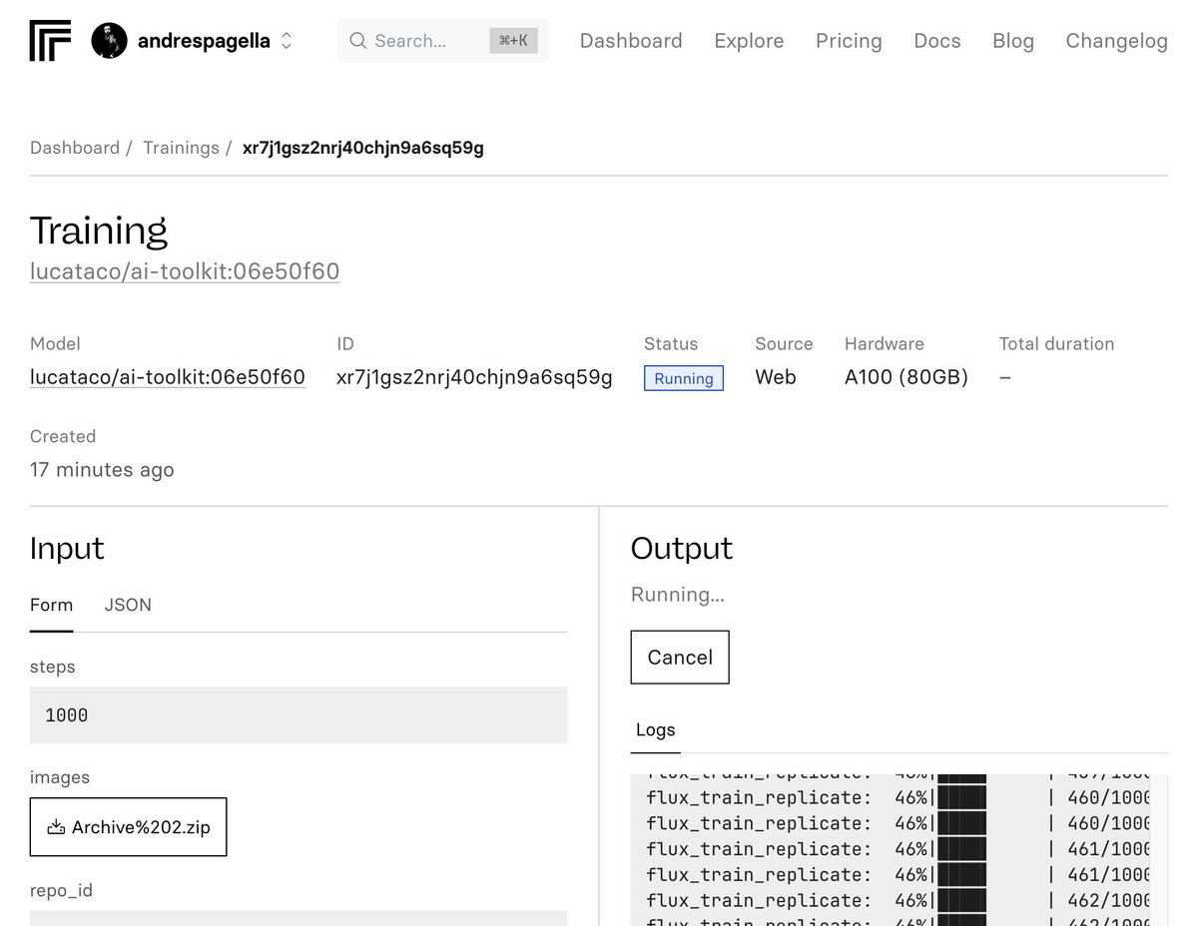Switch to the JSON input tab
The image size is (1198, 926).
(x=128, y=605)
